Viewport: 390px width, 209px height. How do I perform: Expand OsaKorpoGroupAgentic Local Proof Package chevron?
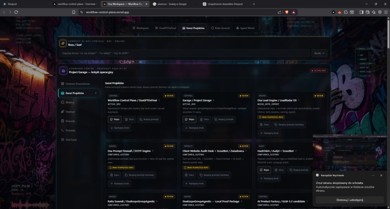(x=241, y=201)
